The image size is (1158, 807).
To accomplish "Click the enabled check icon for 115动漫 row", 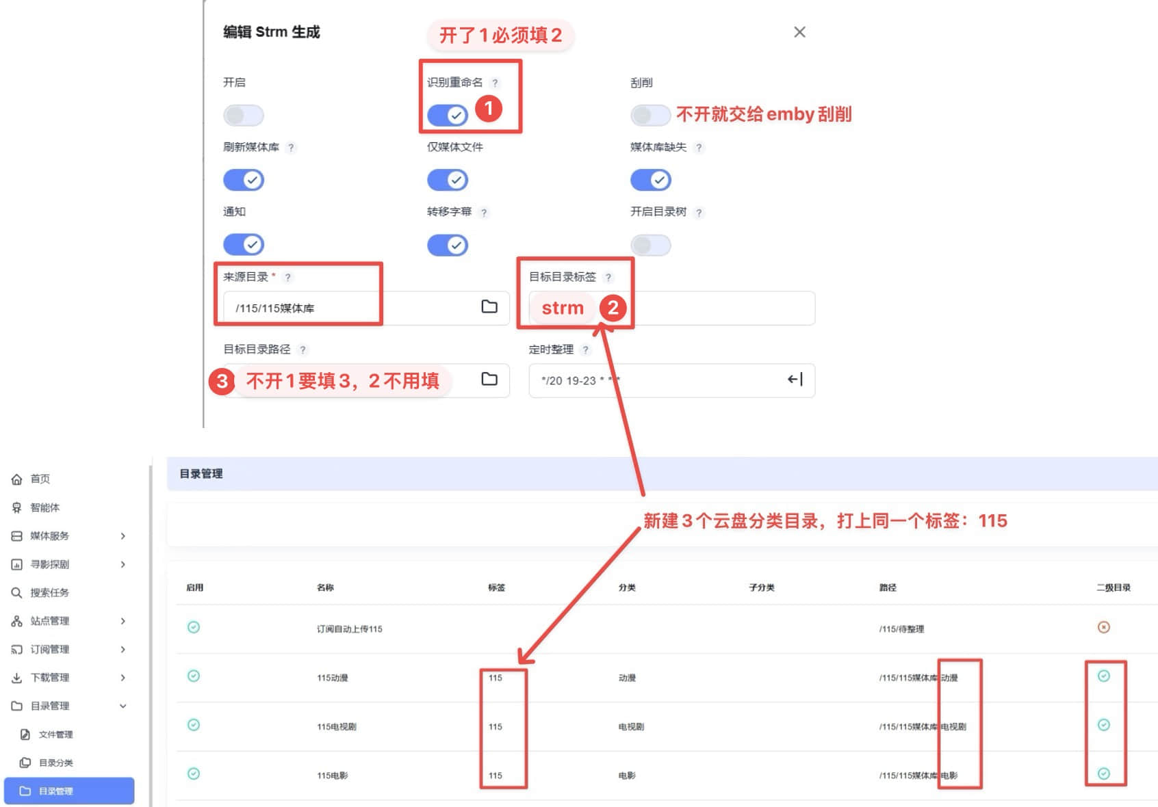I will pos(194,676).
